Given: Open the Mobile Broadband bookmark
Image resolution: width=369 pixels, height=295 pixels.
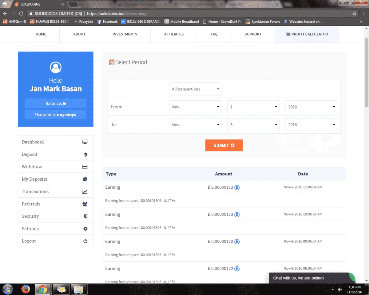Looking at the screenshot, I should click(x=182, y=22).
